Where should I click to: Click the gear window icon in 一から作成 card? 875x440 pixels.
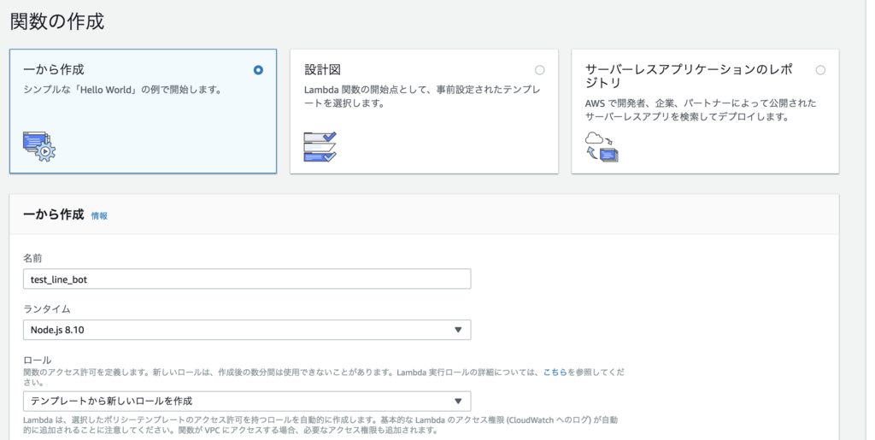coord(39,147)
